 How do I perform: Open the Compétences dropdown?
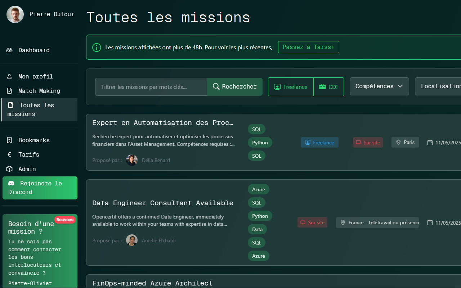379,86
